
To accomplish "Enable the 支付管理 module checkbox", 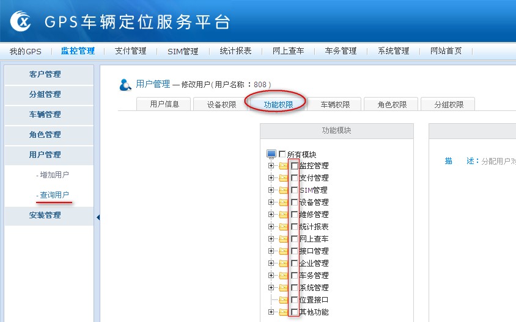I will (295, 178).
